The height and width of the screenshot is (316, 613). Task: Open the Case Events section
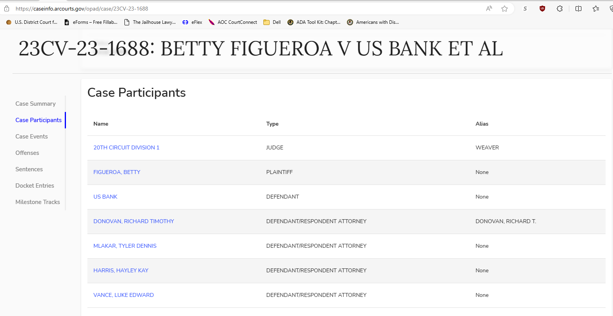(x=32, y=137)
